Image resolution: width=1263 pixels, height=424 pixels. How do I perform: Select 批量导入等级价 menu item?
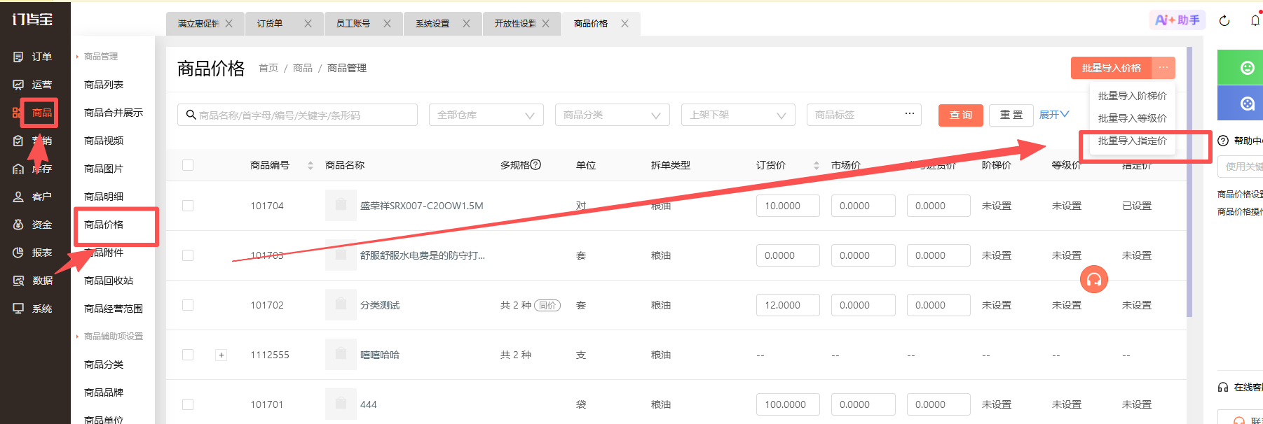[x=1132, y=118]
